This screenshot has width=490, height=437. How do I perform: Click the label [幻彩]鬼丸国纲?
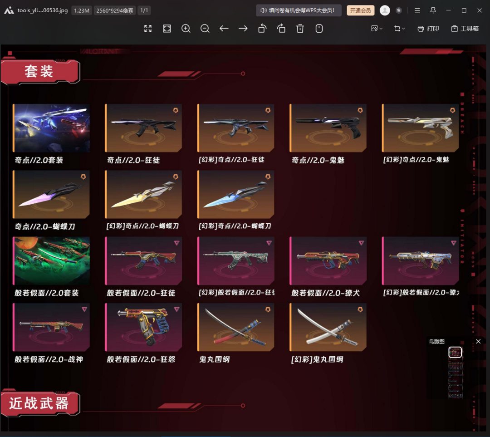click(317, 359)
